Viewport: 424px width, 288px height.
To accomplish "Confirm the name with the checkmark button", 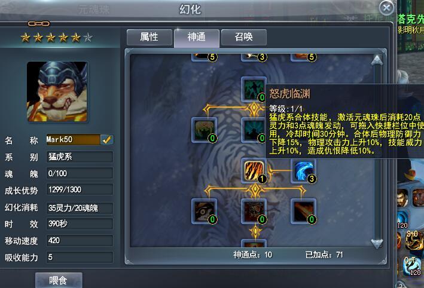I will pyautogui.click(x=107, y=140).
